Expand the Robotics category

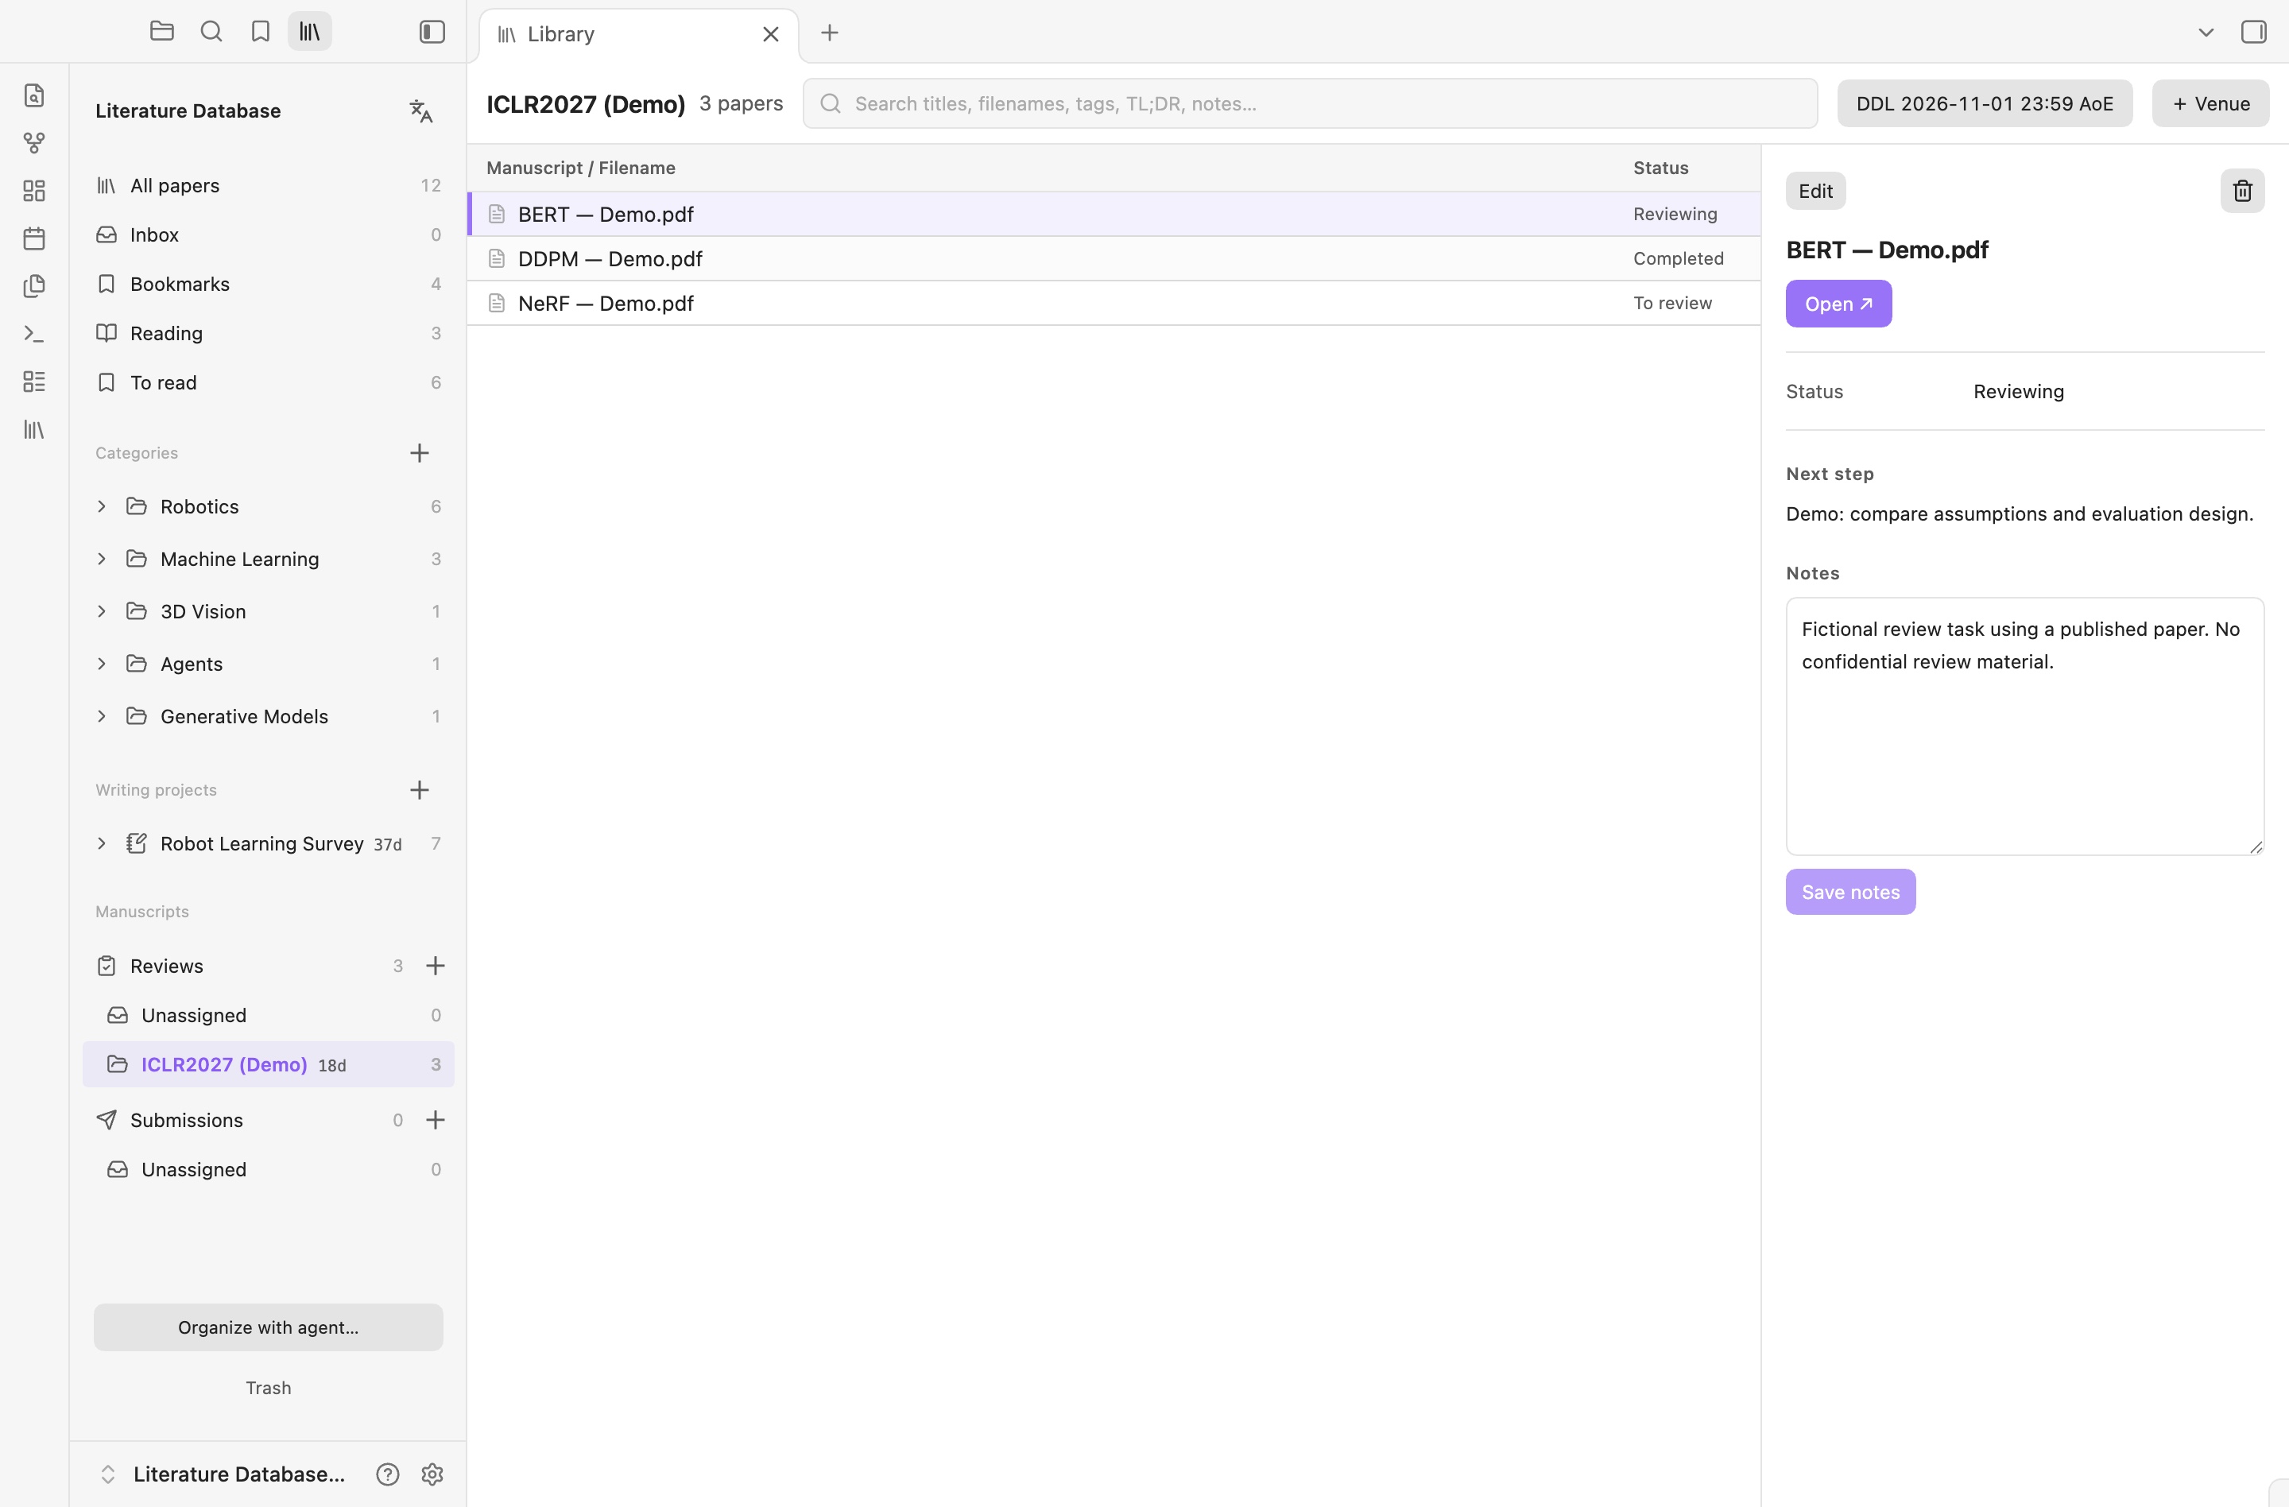[101, 507]
